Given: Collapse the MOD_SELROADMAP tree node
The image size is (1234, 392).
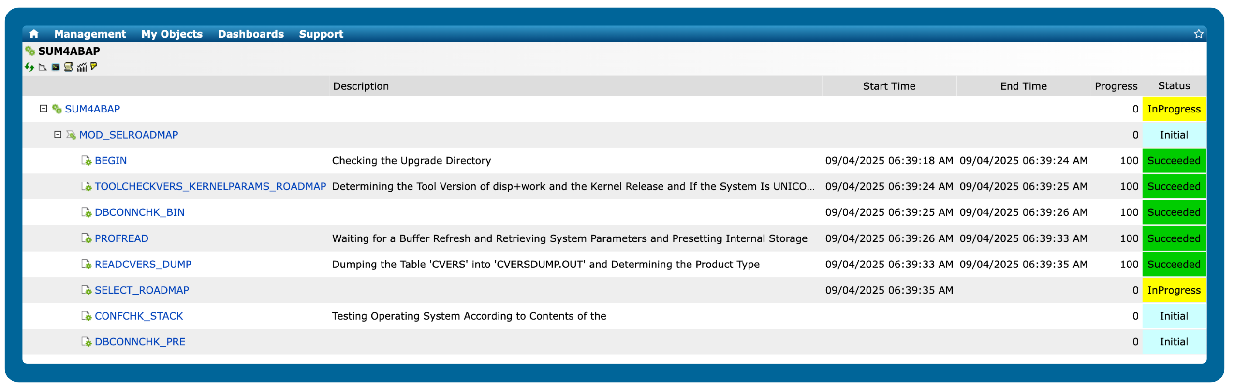Looking at the screenshot, I should tap(58, 135).
